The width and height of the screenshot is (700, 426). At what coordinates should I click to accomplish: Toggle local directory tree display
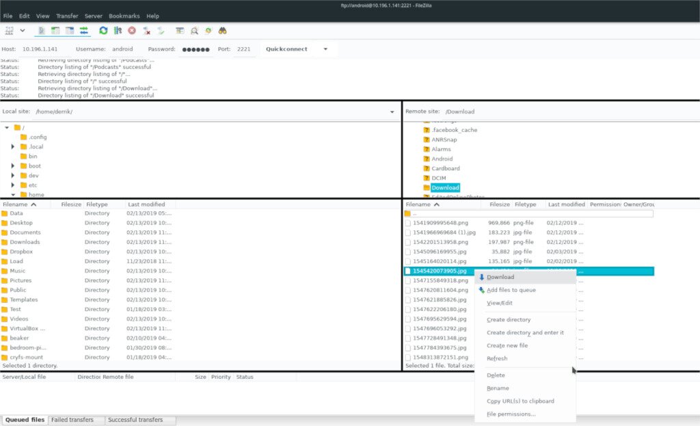55,31
